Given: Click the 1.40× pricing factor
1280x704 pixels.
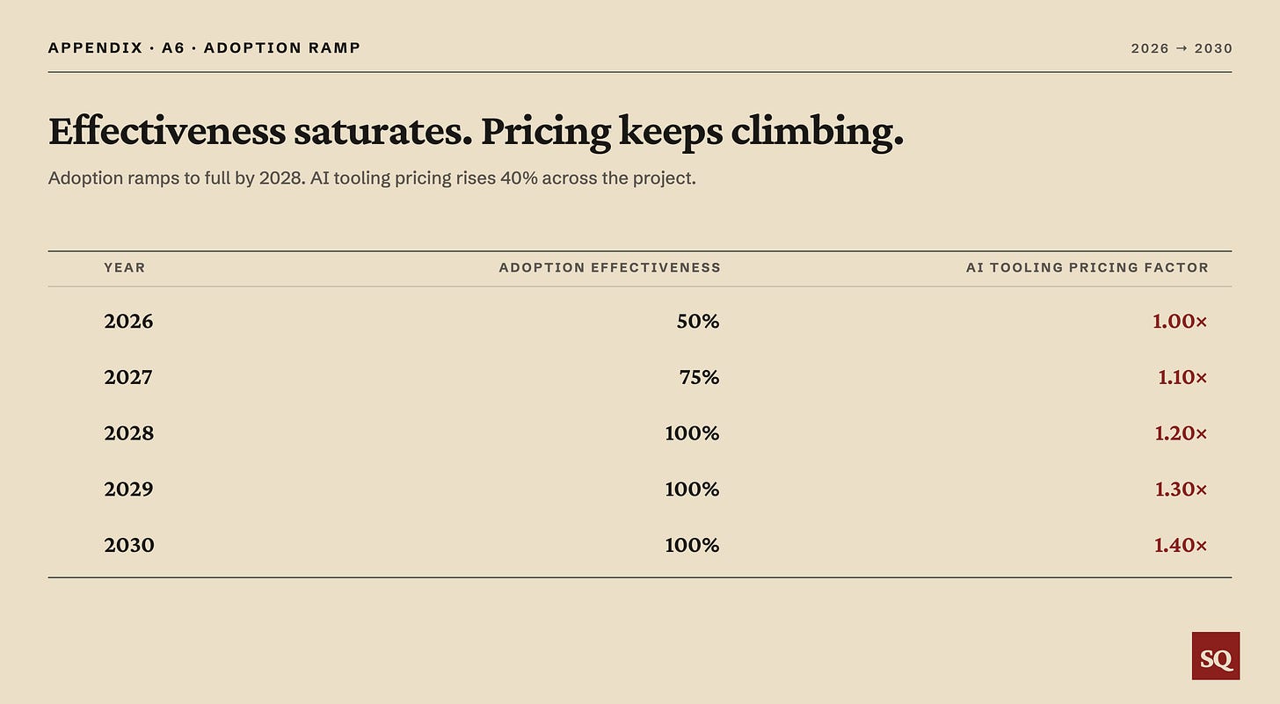Looking at the screenshot, I should (x=1181, y=546).
